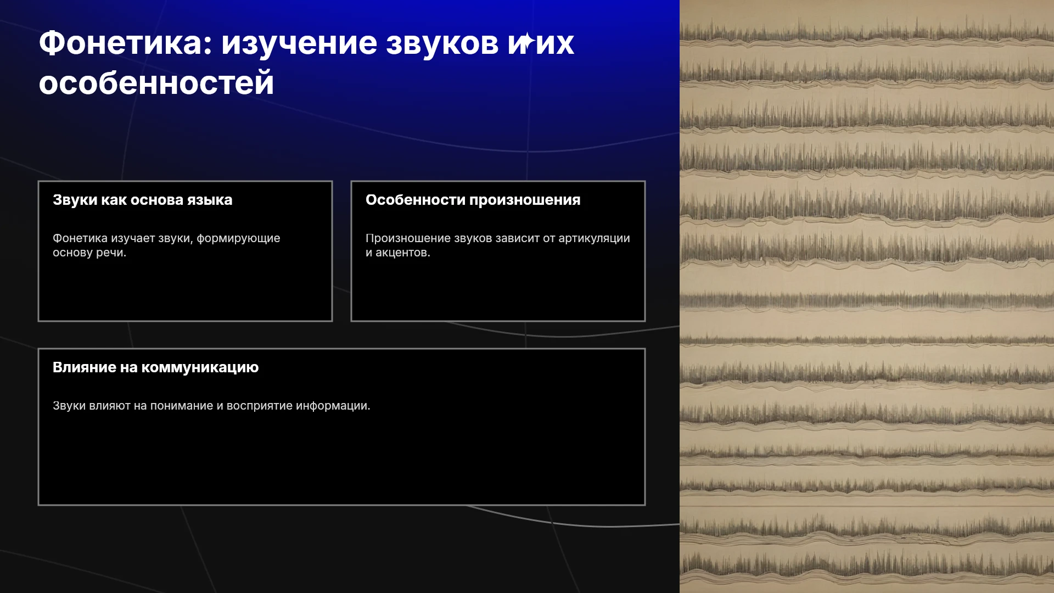Click the word 'изучение' in the slide title
This screenshot has width=1054, height=593.
pos(299,43)
